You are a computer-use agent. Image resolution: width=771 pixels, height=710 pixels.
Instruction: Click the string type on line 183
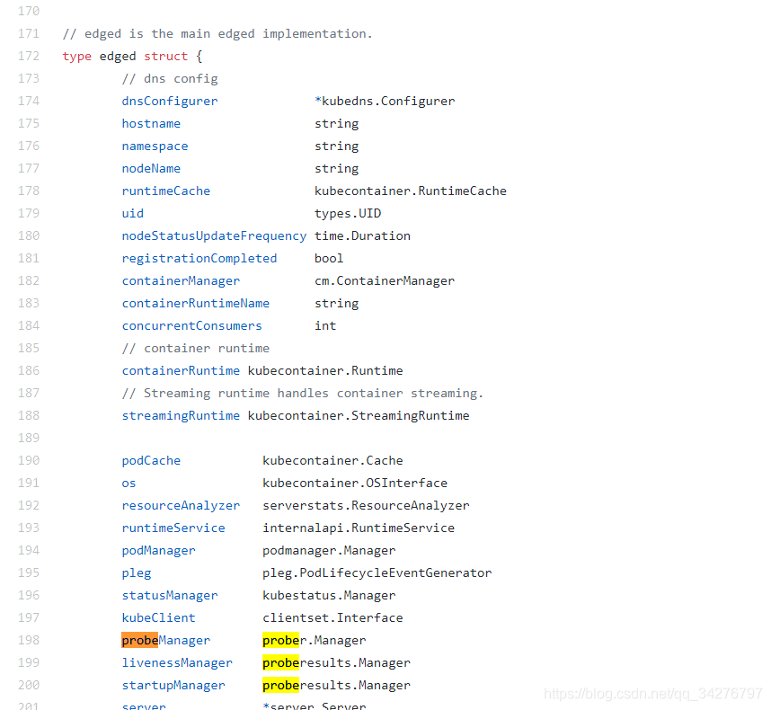336,304
